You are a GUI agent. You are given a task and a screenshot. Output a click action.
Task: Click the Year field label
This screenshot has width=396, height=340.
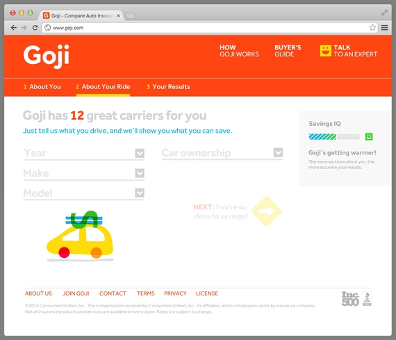coord(35,153)
